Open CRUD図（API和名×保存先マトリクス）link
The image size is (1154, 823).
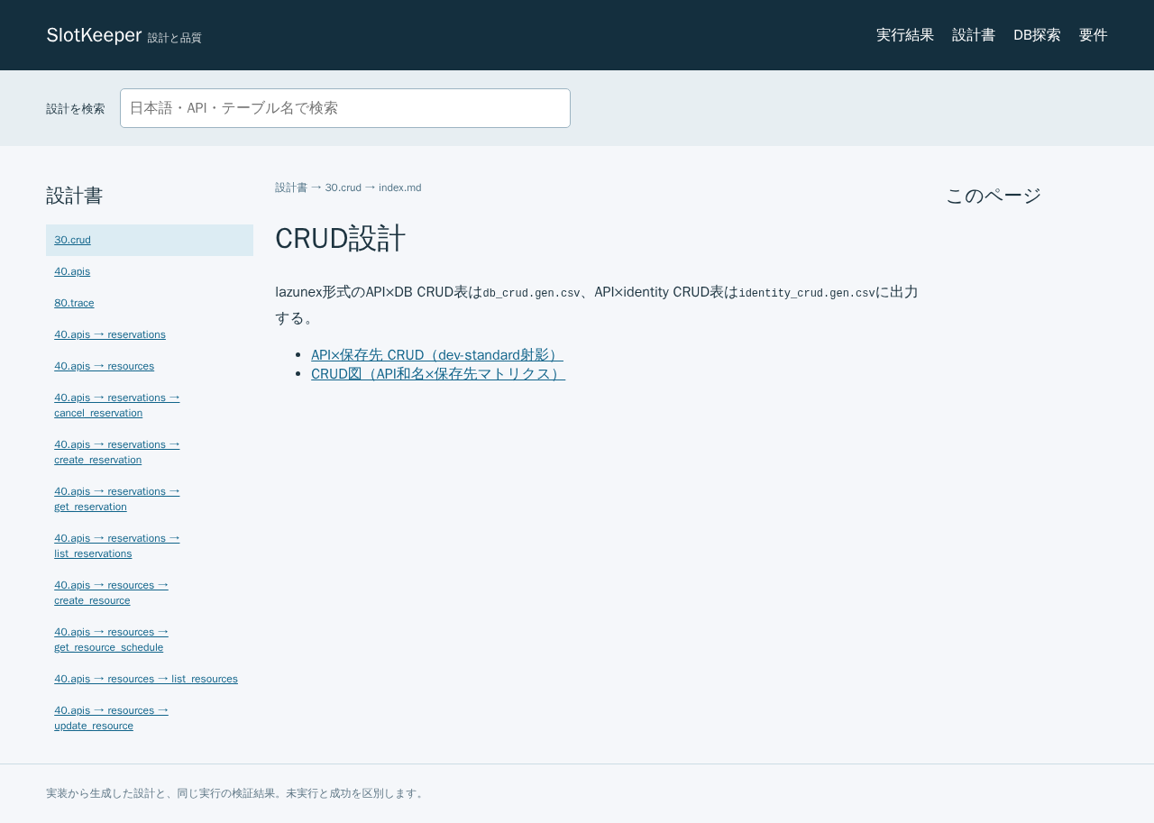[x=438, y=373]
